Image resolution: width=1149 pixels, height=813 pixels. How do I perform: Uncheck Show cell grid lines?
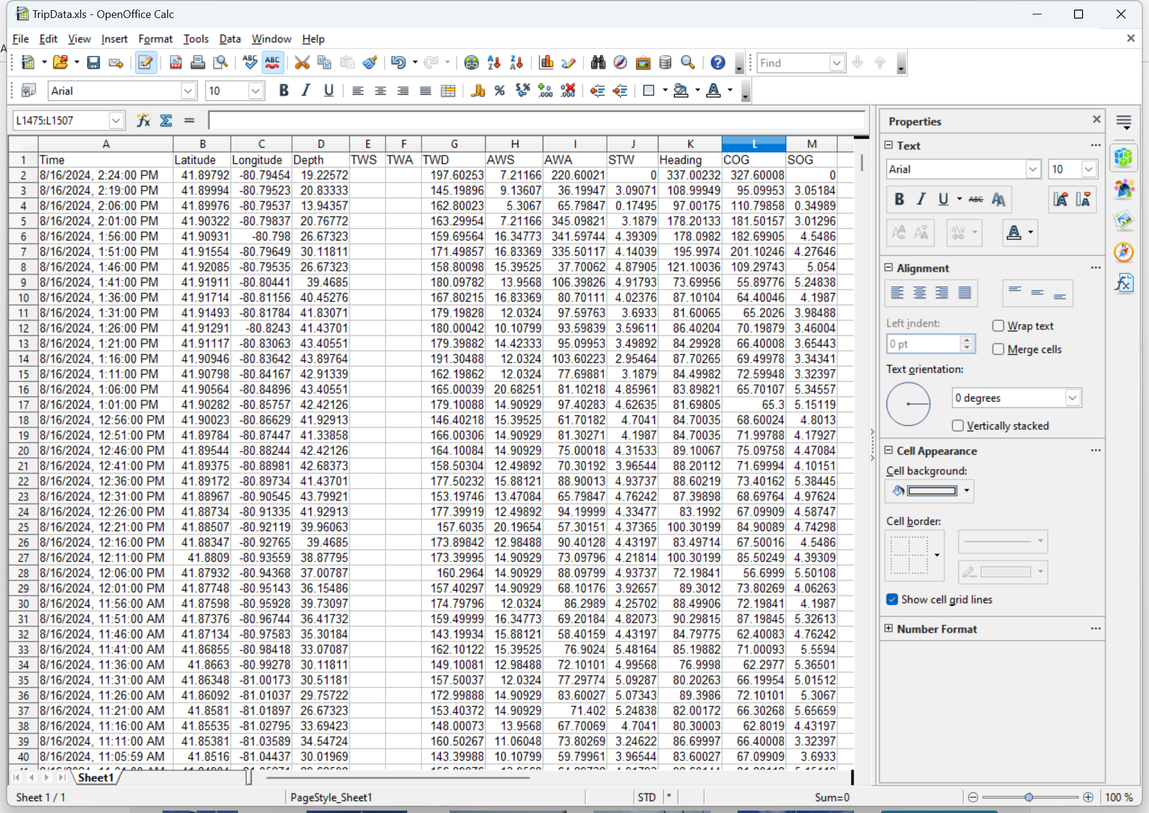pyautogui.click(x=892, y=599)
